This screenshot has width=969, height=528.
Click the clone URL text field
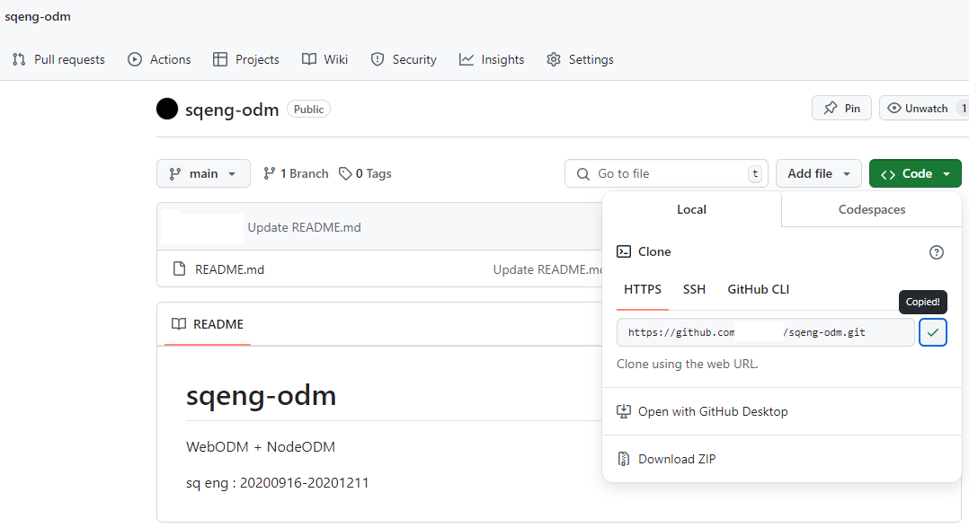click(765, 332)
